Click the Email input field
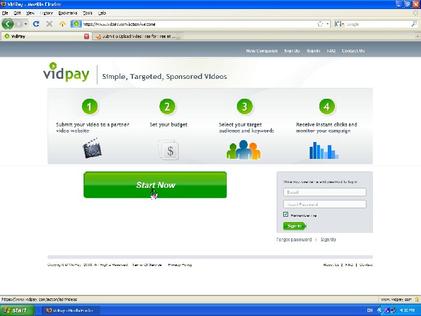The height and width of the screenshot is (316, 421). (325, 192)
